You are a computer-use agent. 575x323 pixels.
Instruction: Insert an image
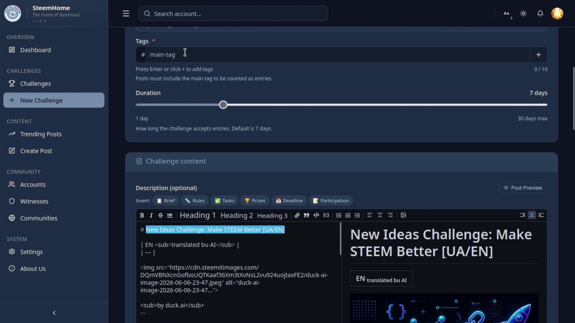[403, 215]
